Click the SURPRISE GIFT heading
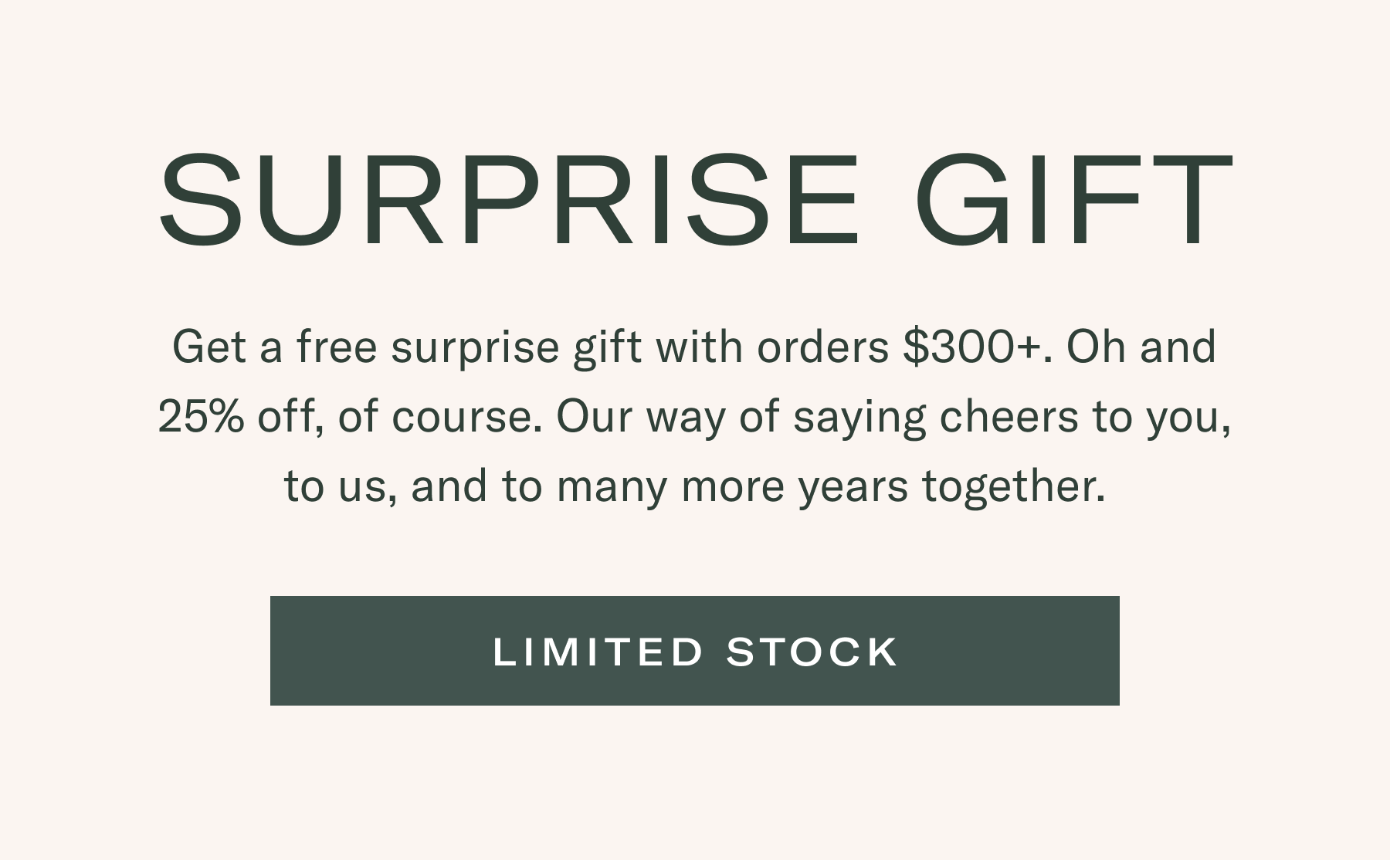This screenshot has height=860, width=1390. [694, 201]
